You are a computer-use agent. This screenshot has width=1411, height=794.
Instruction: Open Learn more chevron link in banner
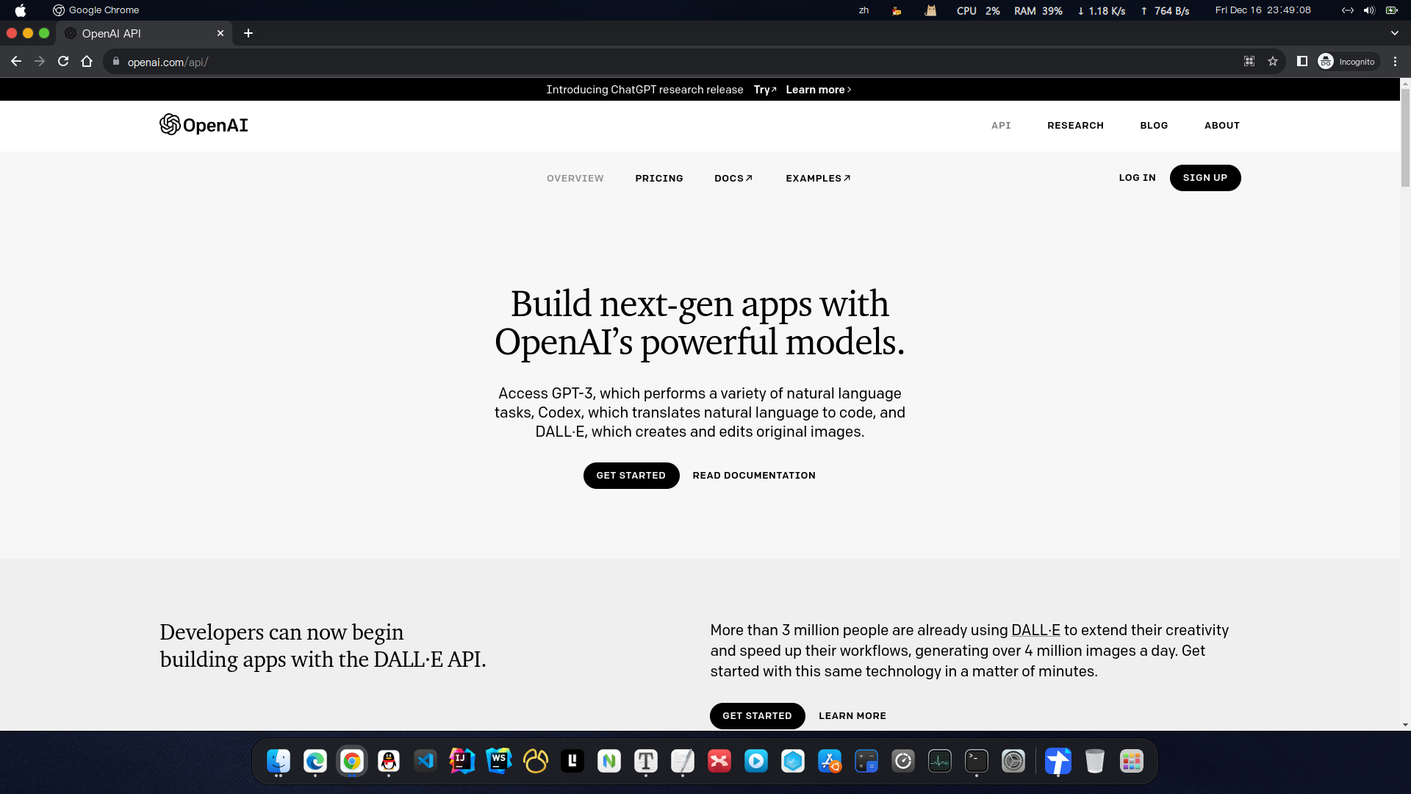click(x=818, y=90)
